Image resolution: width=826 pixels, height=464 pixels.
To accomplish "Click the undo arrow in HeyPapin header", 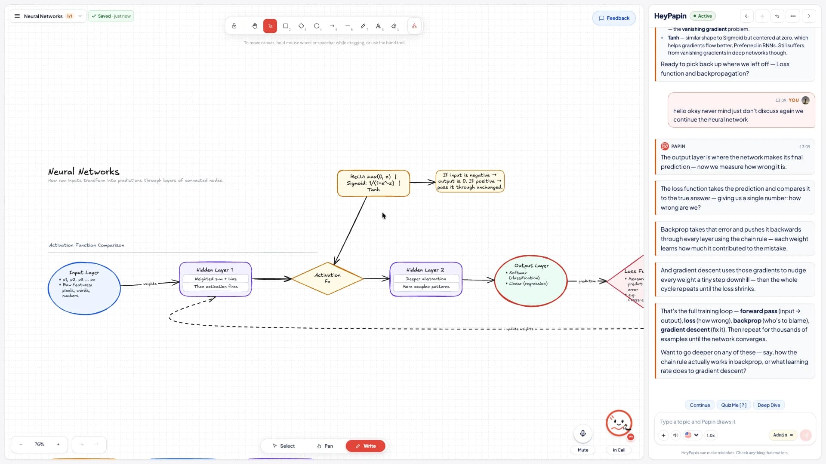I will 777,16.
